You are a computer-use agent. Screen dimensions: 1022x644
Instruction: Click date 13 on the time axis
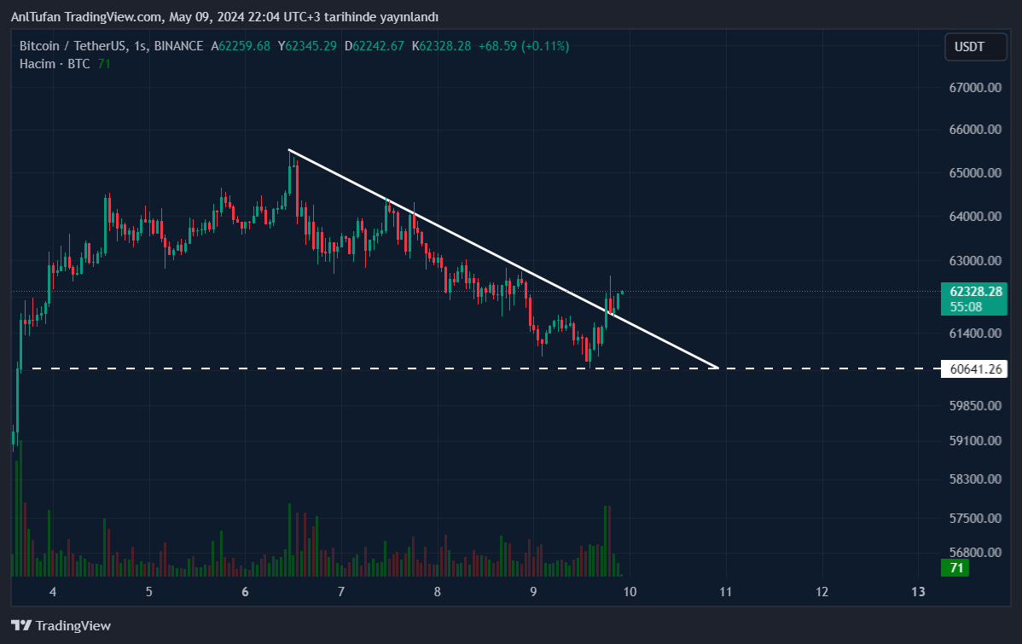[x=918, y=592]
